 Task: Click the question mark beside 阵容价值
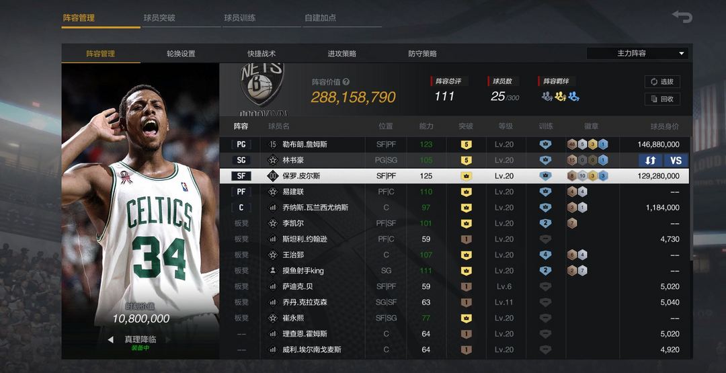coord(346,82)
